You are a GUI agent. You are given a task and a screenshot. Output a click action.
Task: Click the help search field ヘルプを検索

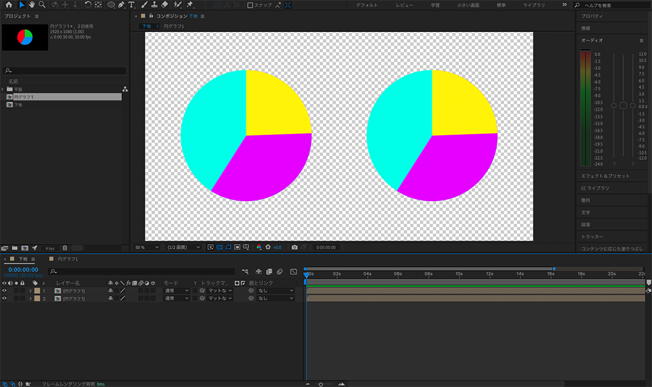coord(613,5)
